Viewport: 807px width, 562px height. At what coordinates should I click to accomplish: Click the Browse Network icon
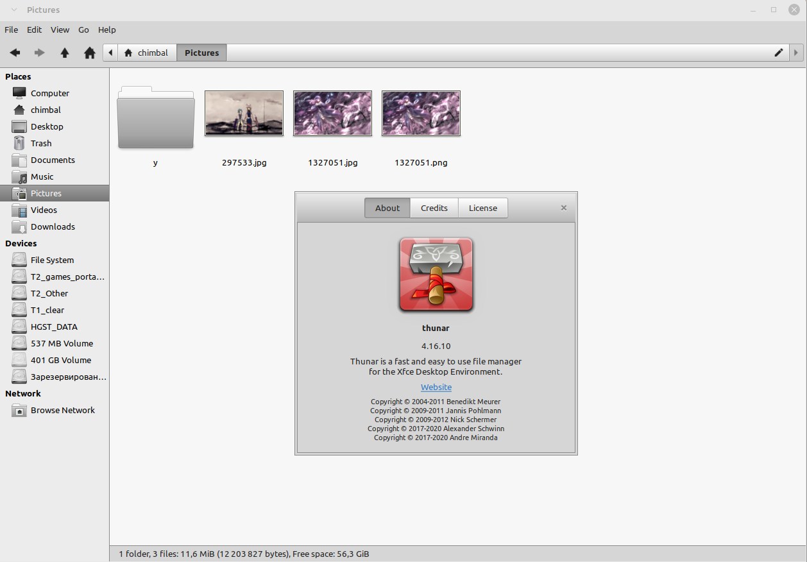[x=19, y=410]
